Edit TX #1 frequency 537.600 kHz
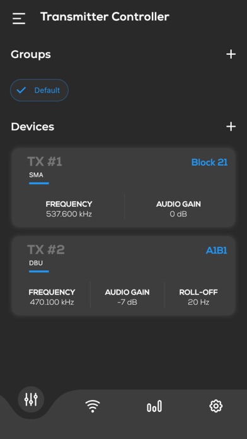Viewport: 247px width, 439px height. tap(69, 209)
